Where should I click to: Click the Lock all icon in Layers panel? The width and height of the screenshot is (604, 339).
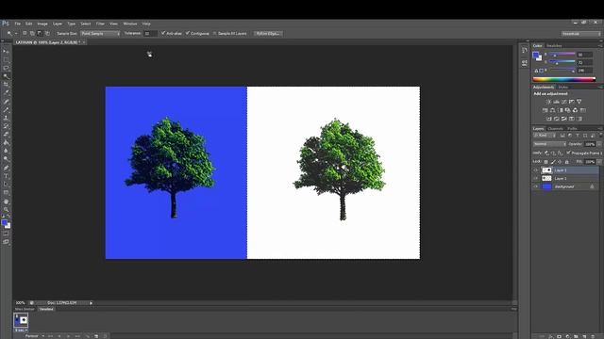click(x=566, y=162)
